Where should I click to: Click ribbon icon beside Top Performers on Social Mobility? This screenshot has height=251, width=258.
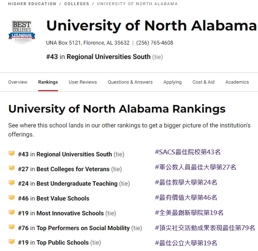12,227
